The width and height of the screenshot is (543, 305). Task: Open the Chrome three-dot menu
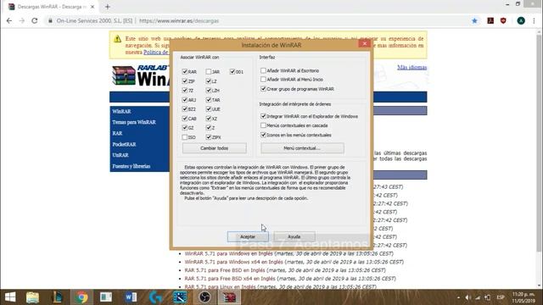click(x=534, y=20)
